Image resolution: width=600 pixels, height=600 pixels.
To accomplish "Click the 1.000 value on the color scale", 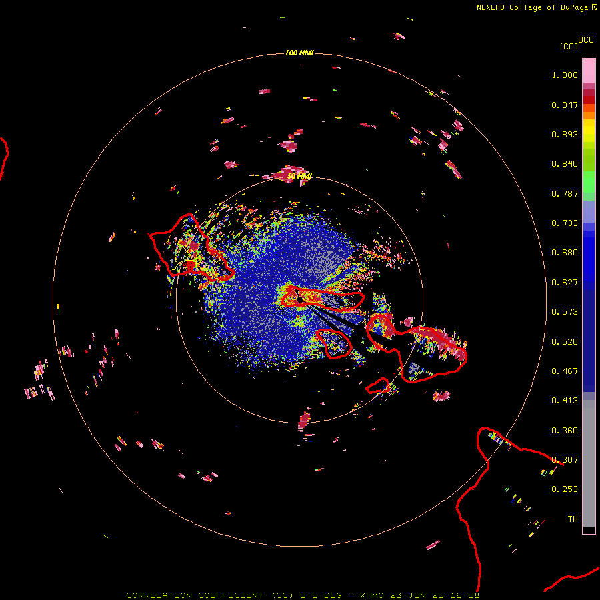I will 565,75.
